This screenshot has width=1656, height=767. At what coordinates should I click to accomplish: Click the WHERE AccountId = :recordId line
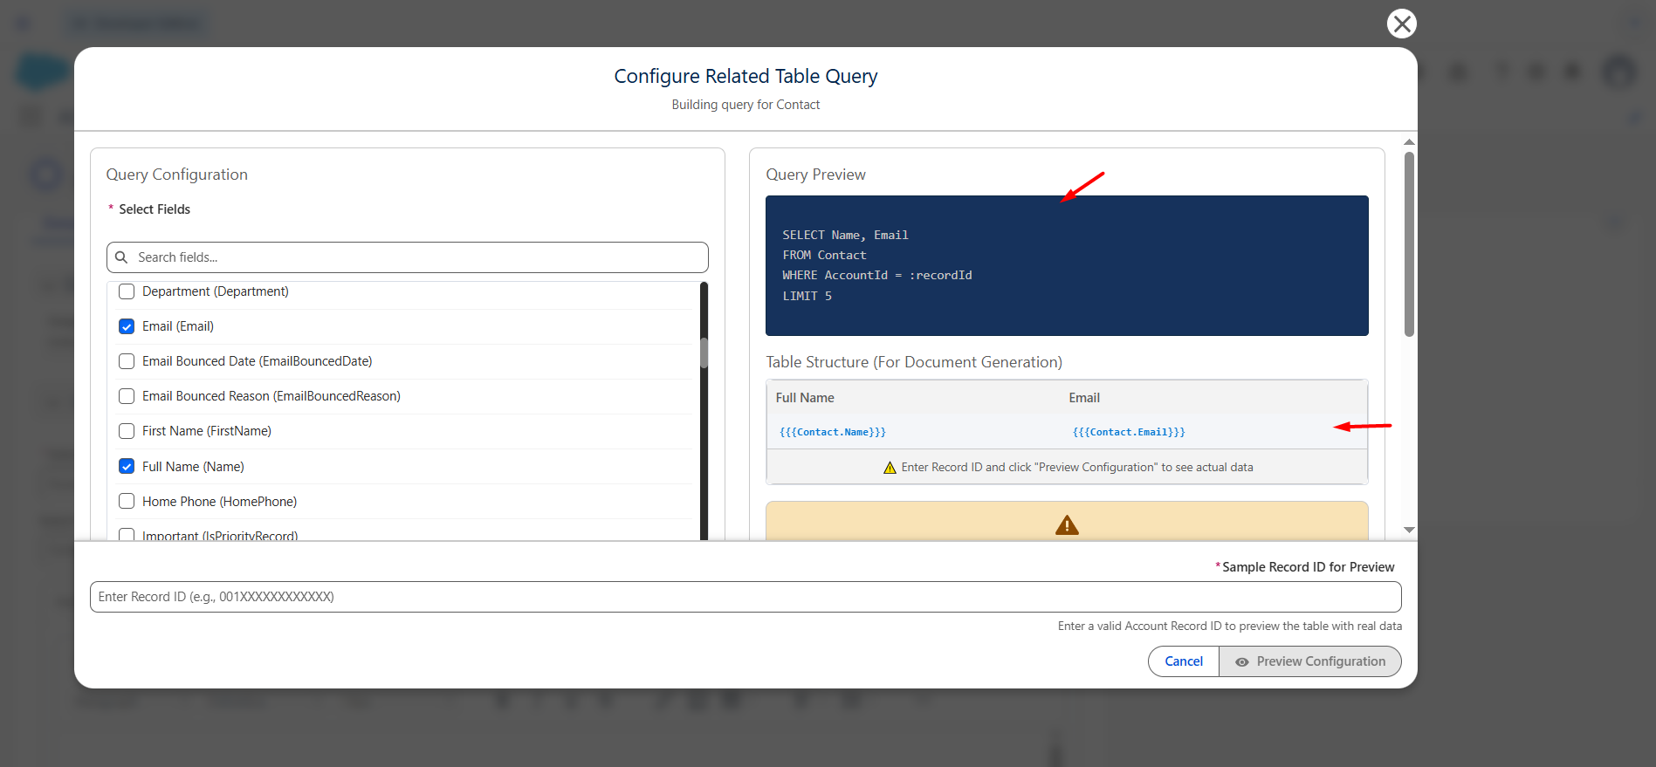tap(877, 275)
